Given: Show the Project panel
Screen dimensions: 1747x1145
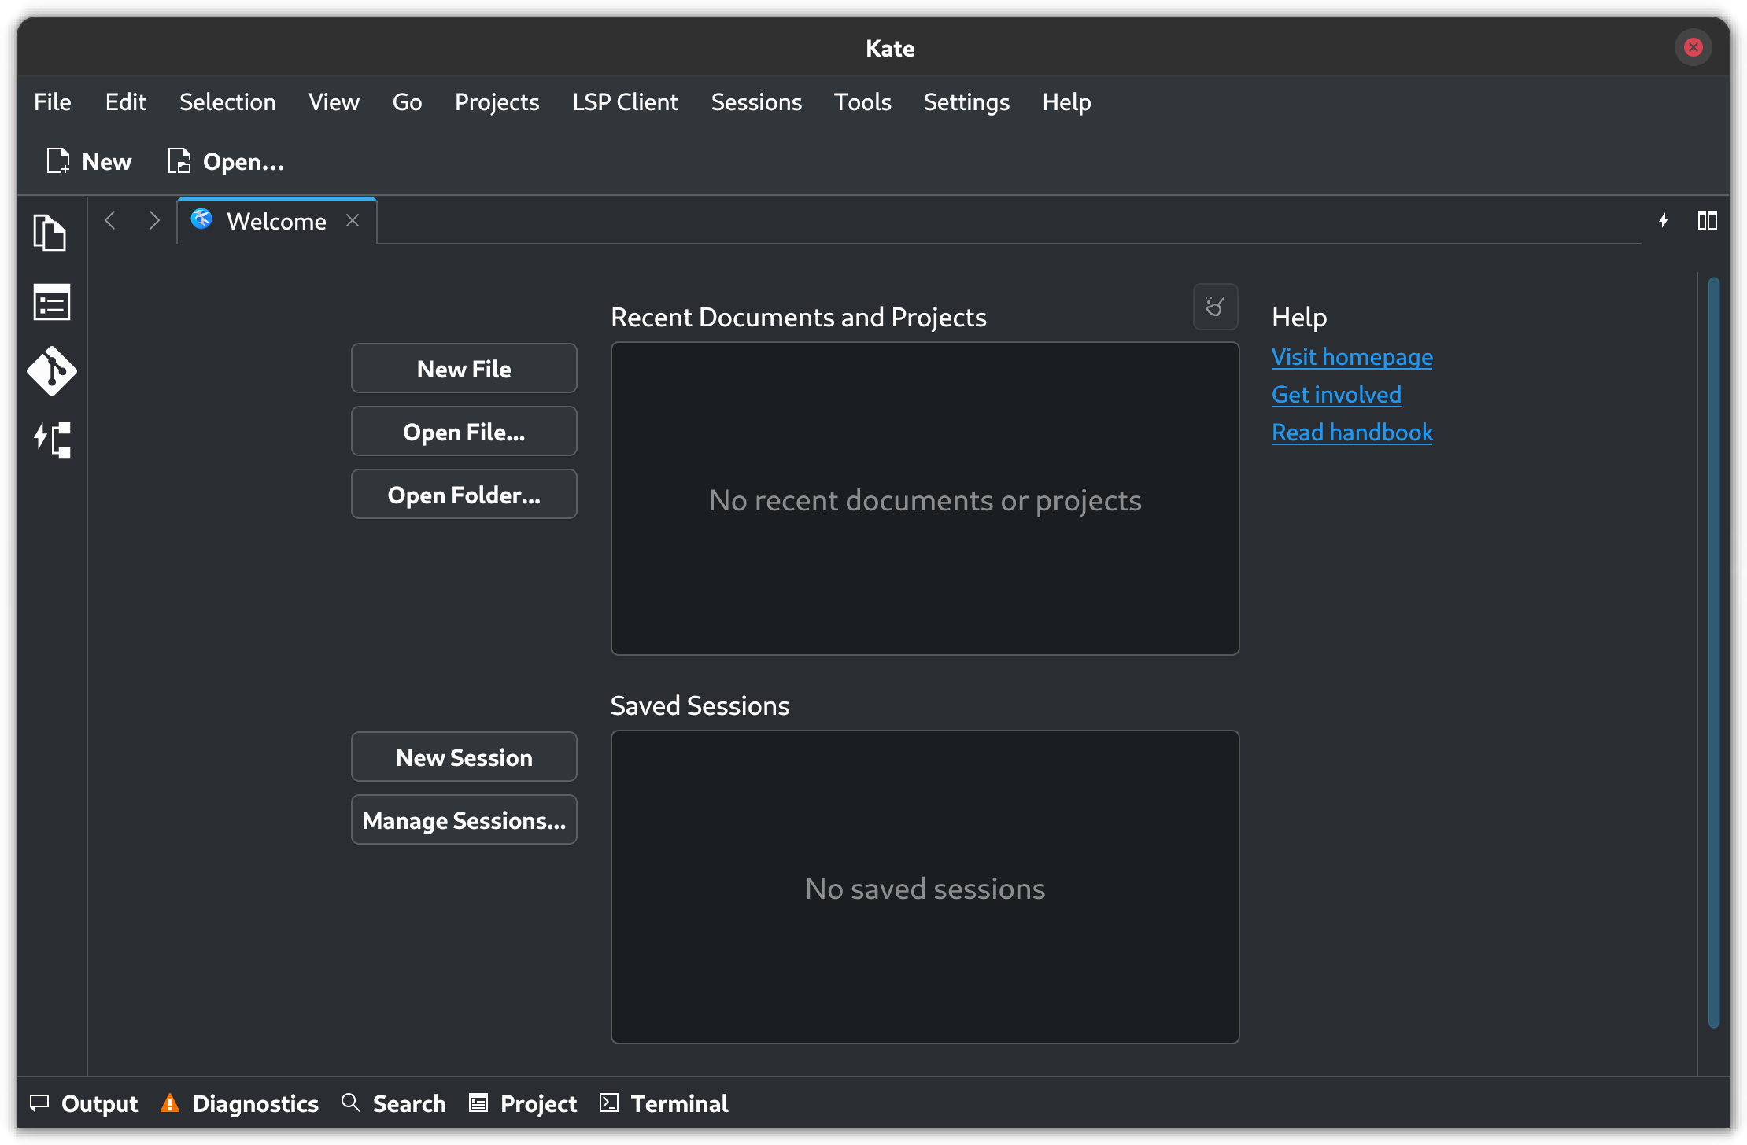Looking at the screenshot, I should pos(523,1103).
